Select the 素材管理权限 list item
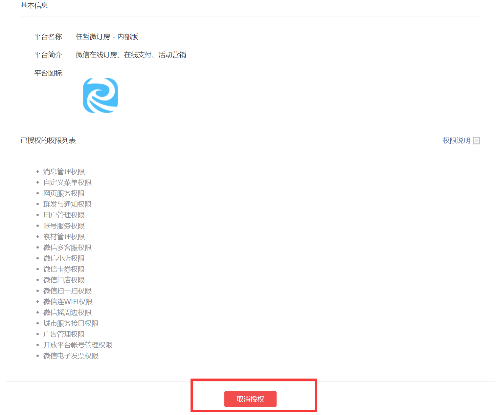The width and height of the screenshot is (496, 415). (64, 237)
